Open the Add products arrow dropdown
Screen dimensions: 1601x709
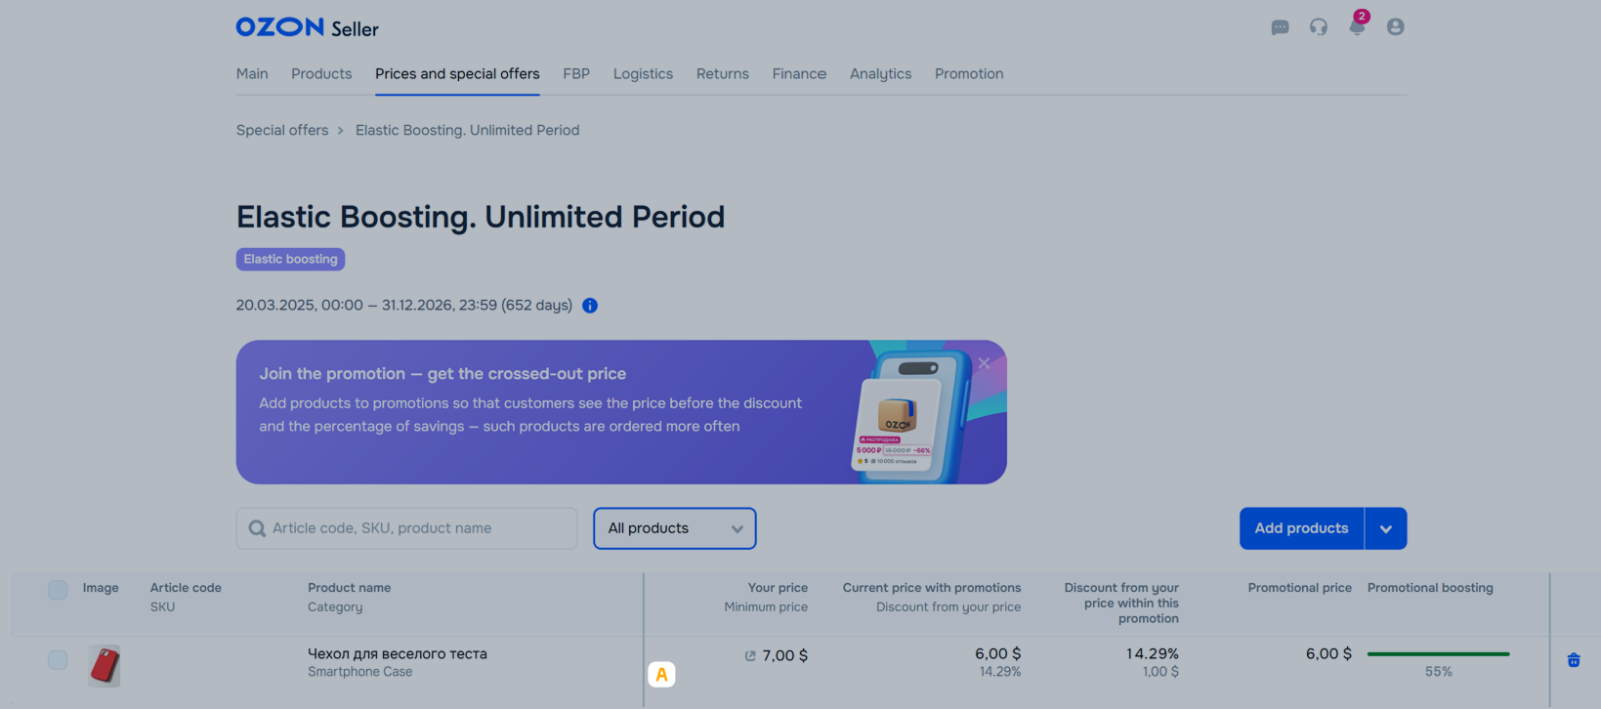click(1385, 528)
